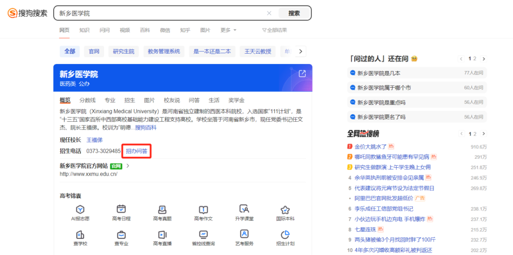Switch to the 视频 tab
This screenshot has height=255, width=513.
coord(124,30)
